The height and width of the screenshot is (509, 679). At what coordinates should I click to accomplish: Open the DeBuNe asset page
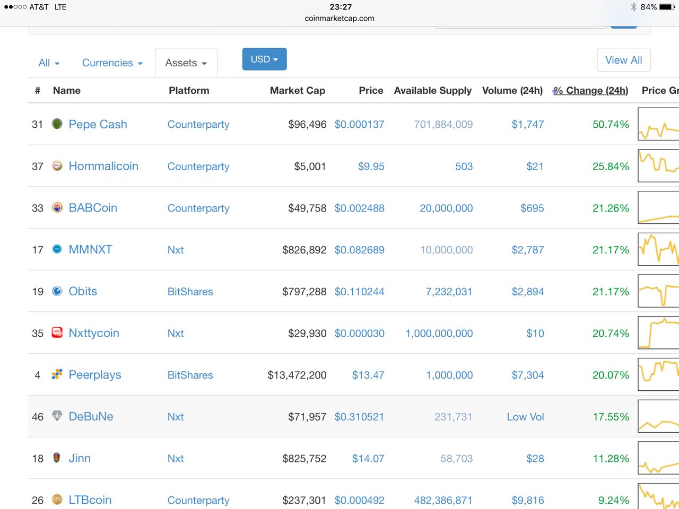(91, 416)
